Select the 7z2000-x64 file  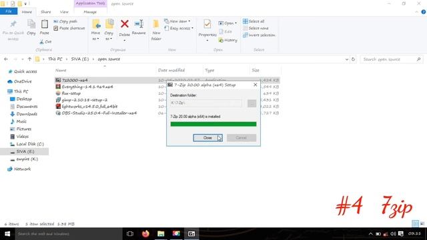coord(75,80)
